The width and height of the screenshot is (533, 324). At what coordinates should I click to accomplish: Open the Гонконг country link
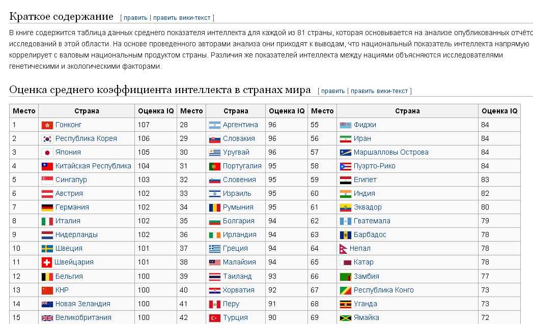tap(68, 125)
